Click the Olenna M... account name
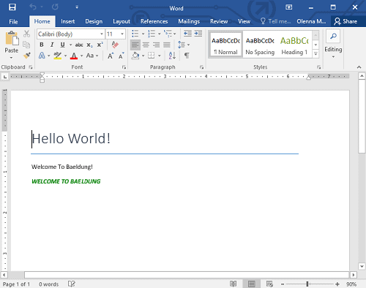The image size is (366, 288). [x=311, y=21]
